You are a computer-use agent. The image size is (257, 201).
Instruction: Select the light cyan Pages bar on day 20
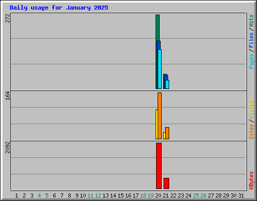(160, 69)
